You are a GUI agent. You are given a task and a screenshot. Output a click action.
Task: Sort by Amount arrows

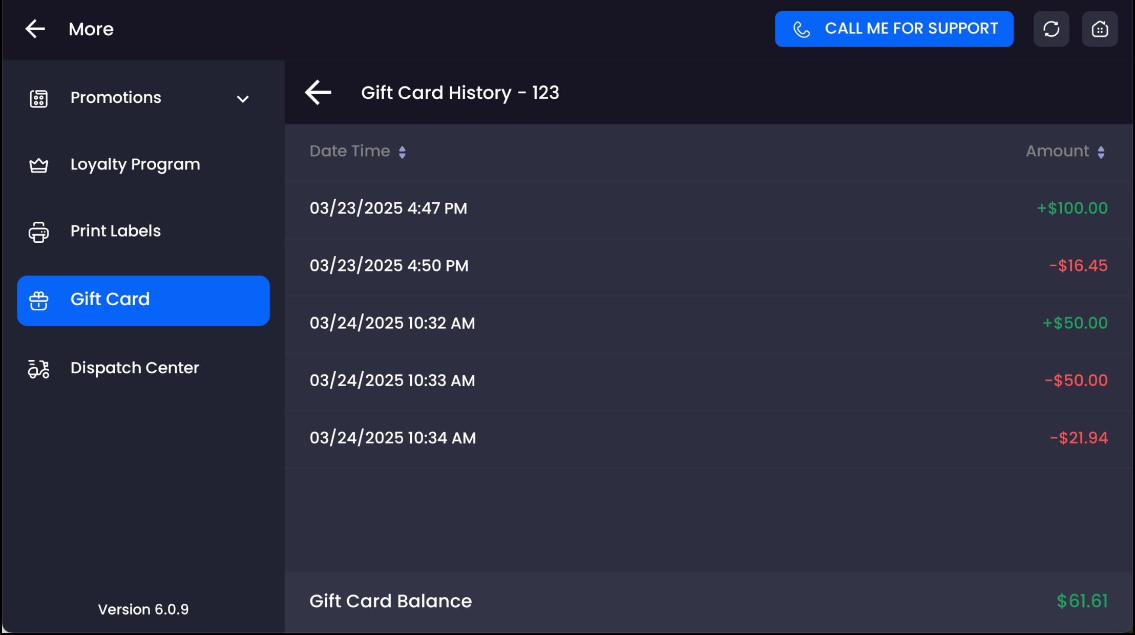tap(1101, 152)
